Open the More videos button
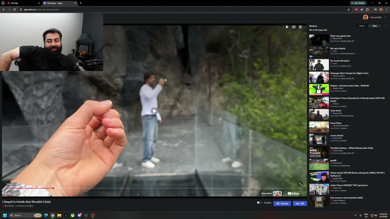This screenshot has width=390, height=219. (271, 193)
